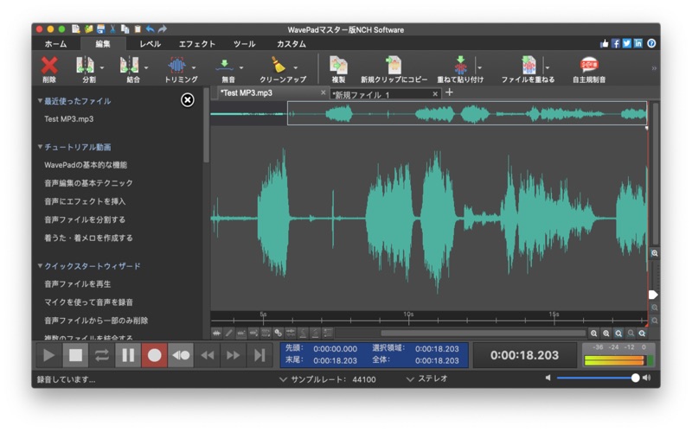Click the pencil edit icon below the waveform
This screenshot has width=692, height=432.
(x=228, y=334)
